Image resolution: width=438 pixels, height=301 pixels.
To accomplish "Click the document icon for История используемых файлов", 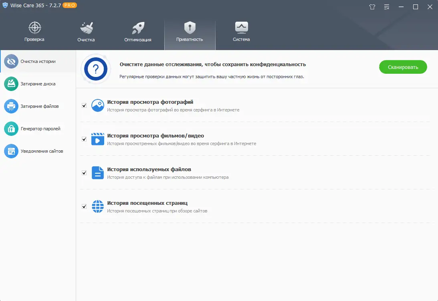I will (97, 172).
